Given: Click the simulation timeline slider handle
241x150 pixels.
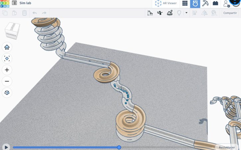Looking at the screenshot, I should pyautogui.click(x=119, y=147).
